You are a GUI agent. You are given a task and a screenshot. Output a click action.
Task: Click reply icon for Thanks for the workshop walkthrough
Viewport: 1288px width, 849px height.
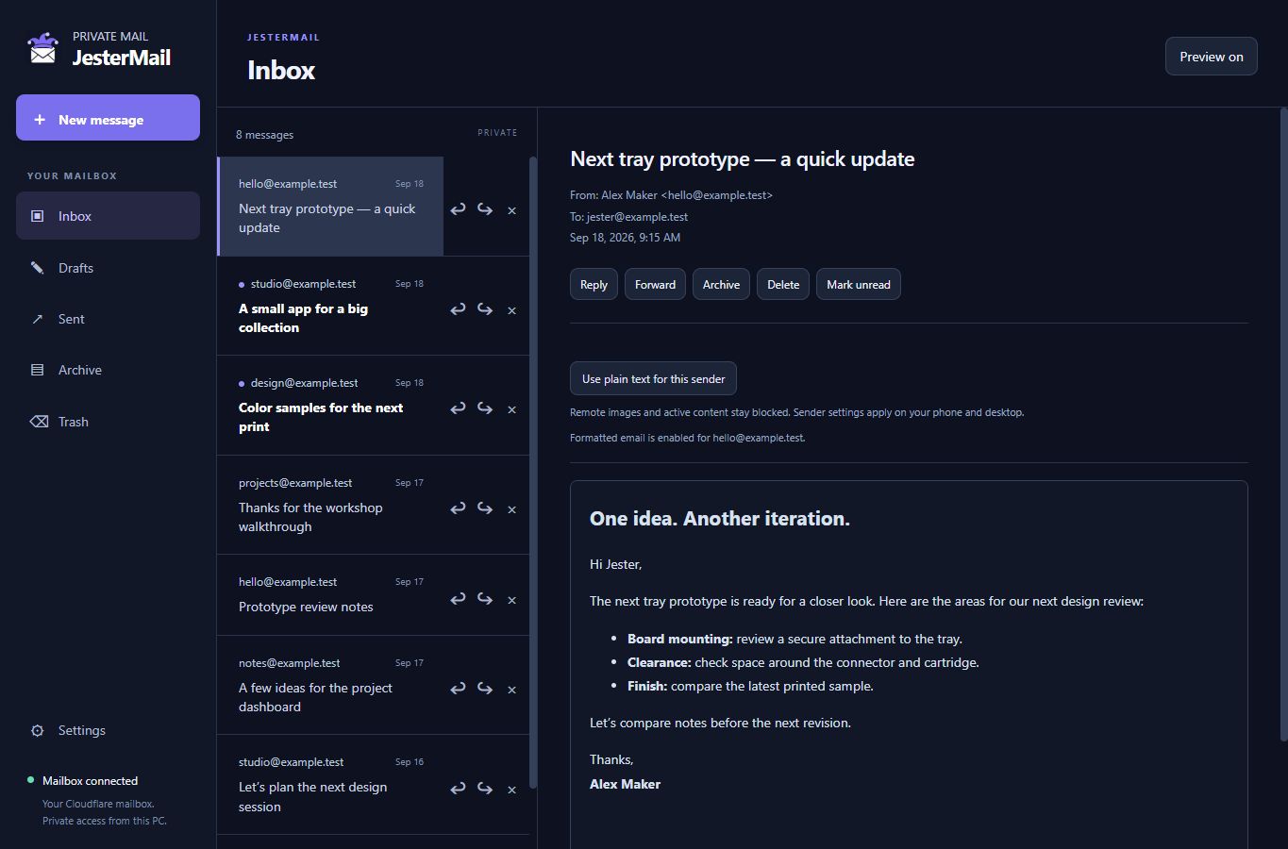[x=458, y=508]
